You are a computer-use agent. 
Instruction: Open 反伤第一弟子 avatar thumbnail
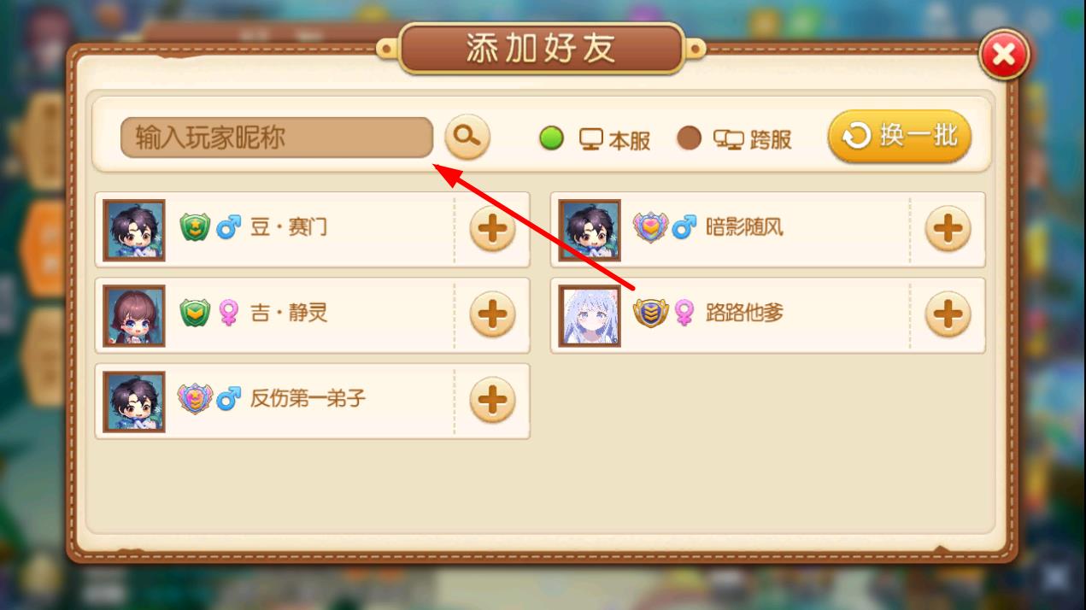(134, 401)
